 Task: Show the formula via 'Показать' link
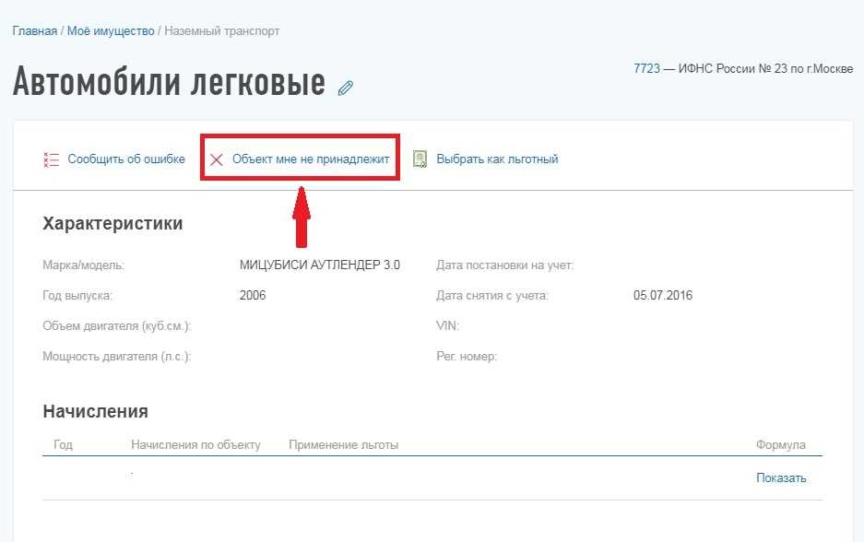[781, 477]
